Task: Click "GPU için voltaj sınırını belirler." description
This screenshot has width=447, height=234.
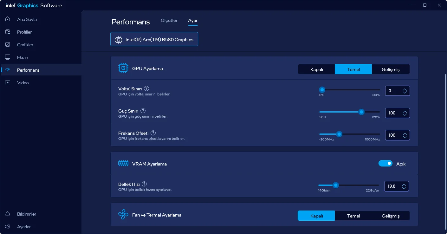Action: pos(144,94)
